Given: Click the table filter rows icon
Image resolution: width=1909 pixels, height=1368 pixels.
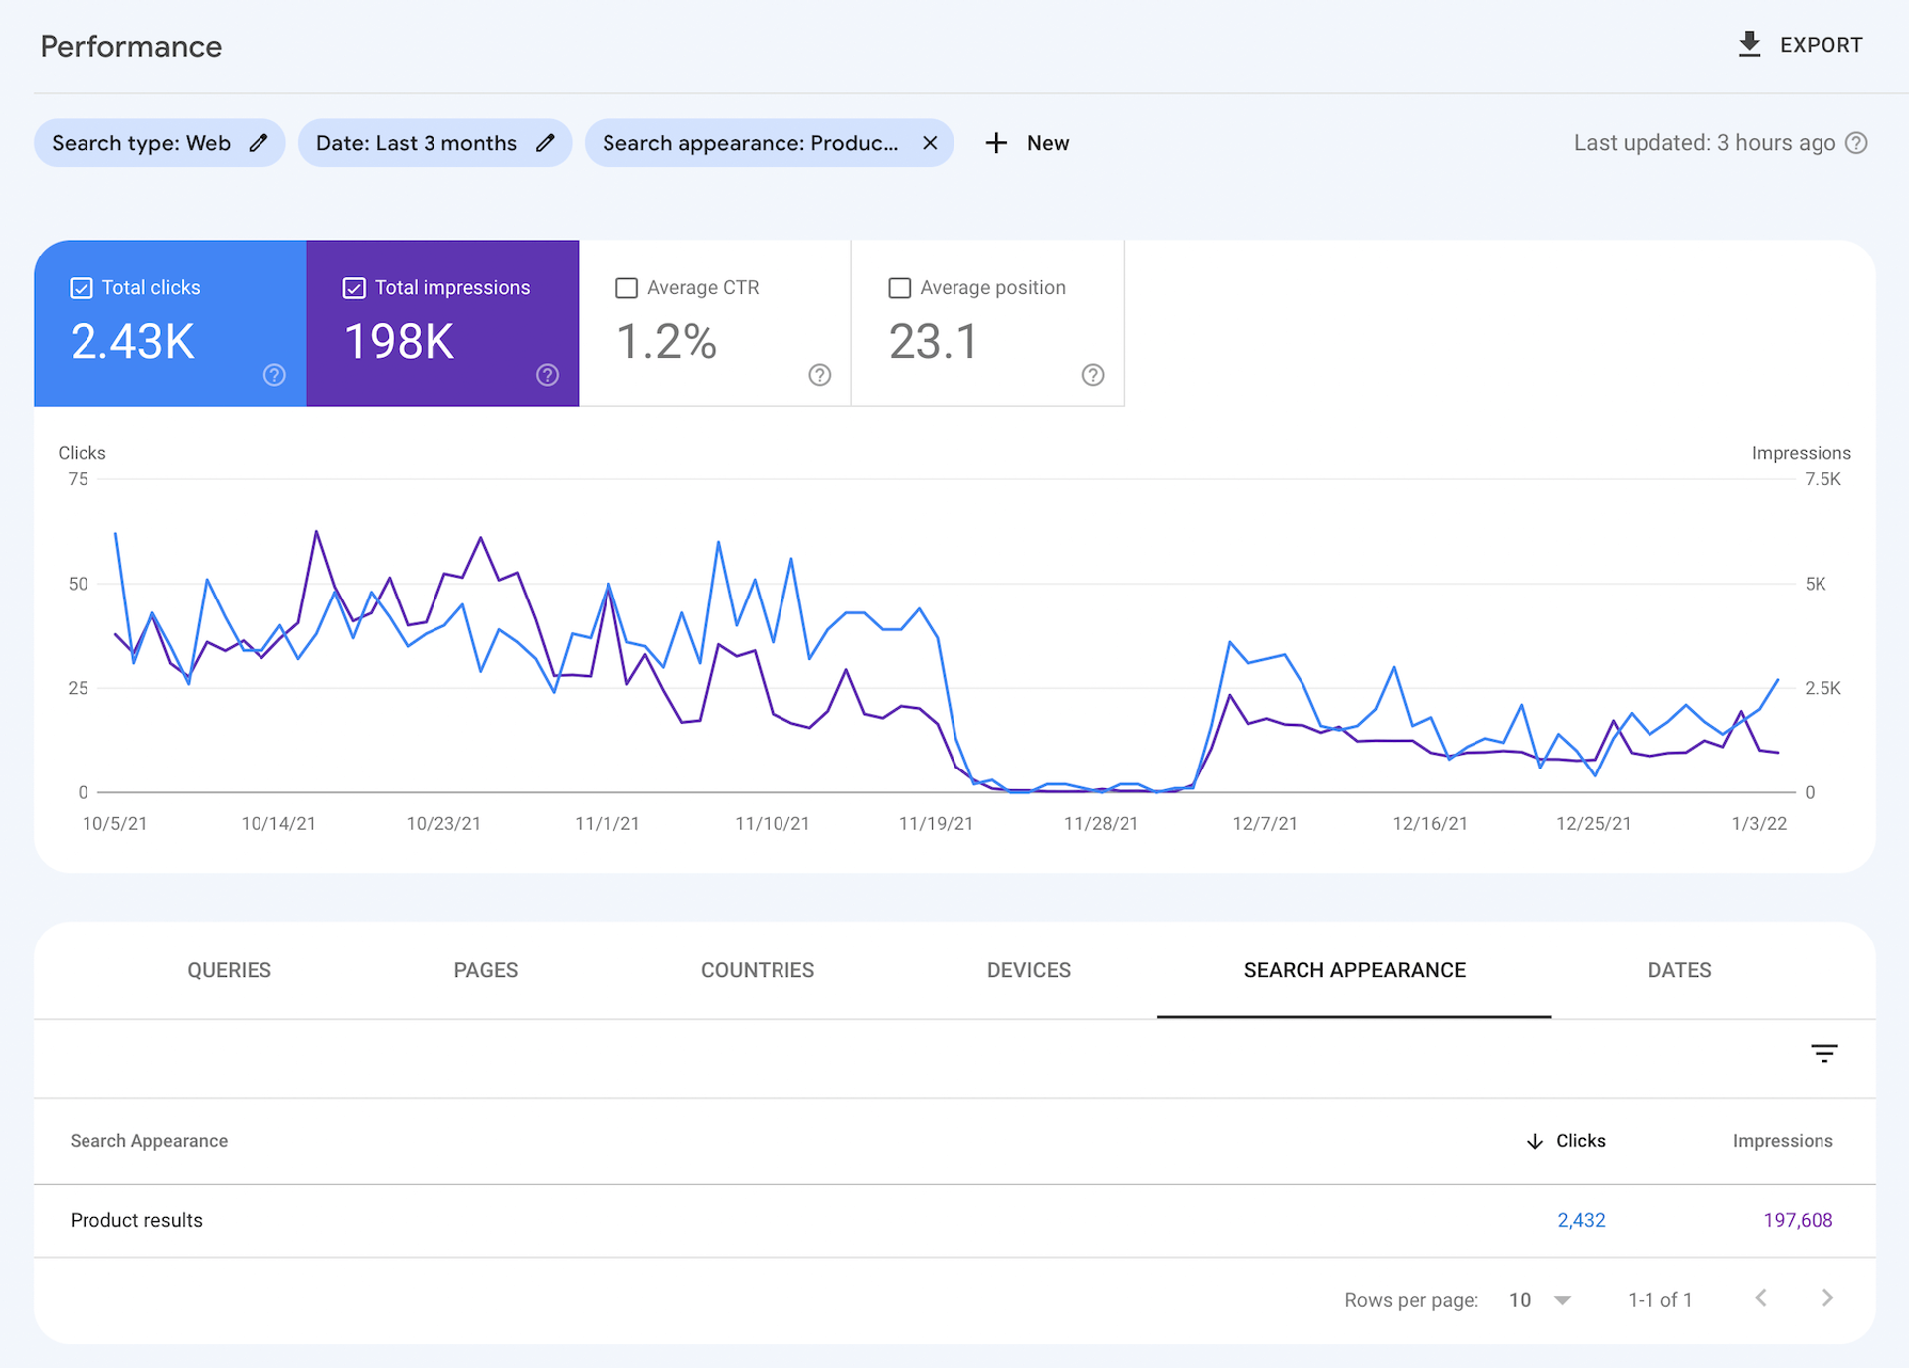Looking at the screenshot, I should (x=1823, y=1054).
